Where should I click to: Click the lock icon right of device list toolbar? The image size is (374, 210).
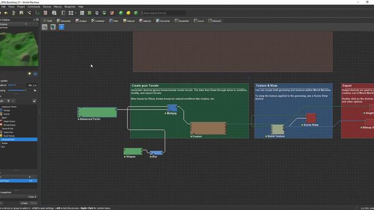(34, 101)
